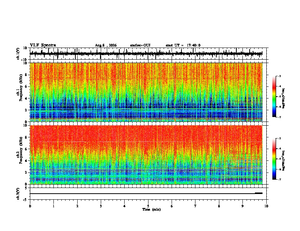Screen dimensions: 300x231
Task: Click the "8" kHz tick of ch.2 spectrogram
Action: (27, 137)
